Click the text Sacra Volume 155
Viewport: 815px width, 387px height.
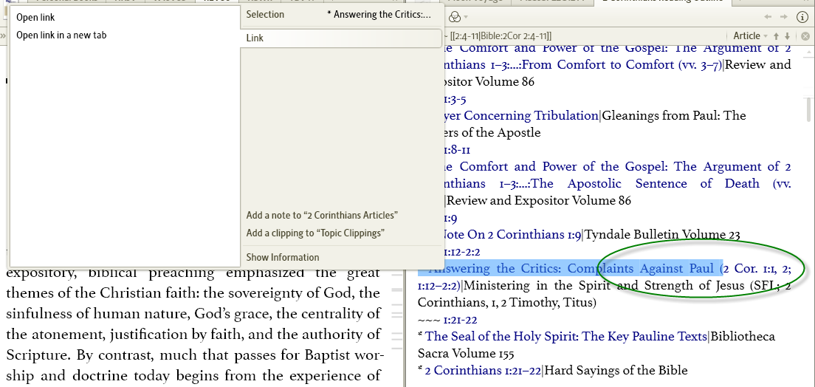[467, 354]
